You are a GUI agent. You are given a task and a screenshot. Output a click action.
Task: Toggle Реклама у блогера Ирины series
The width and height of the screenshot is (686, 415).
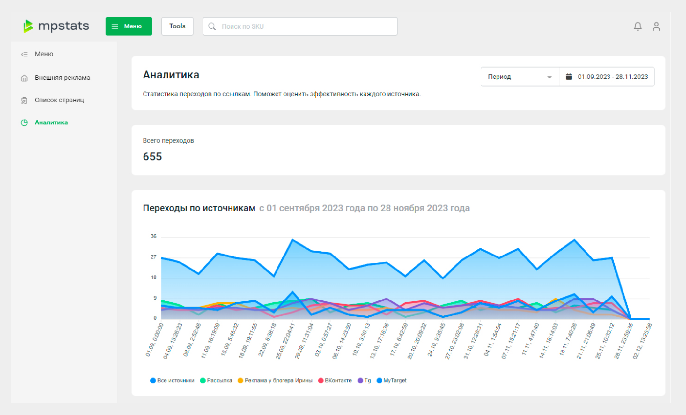pos(275,380)
